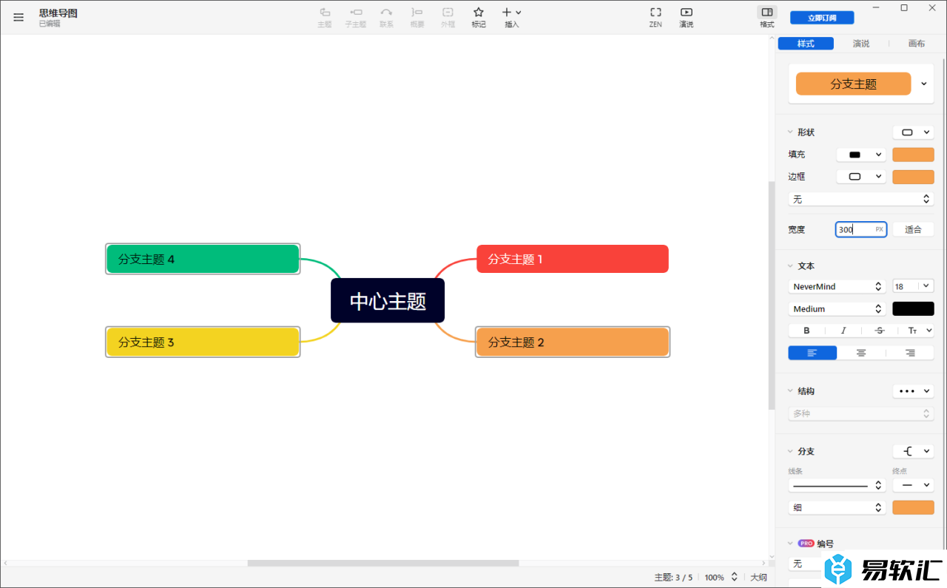Open the branch shape dropdown
947x588 pixels.
point(913,451)
